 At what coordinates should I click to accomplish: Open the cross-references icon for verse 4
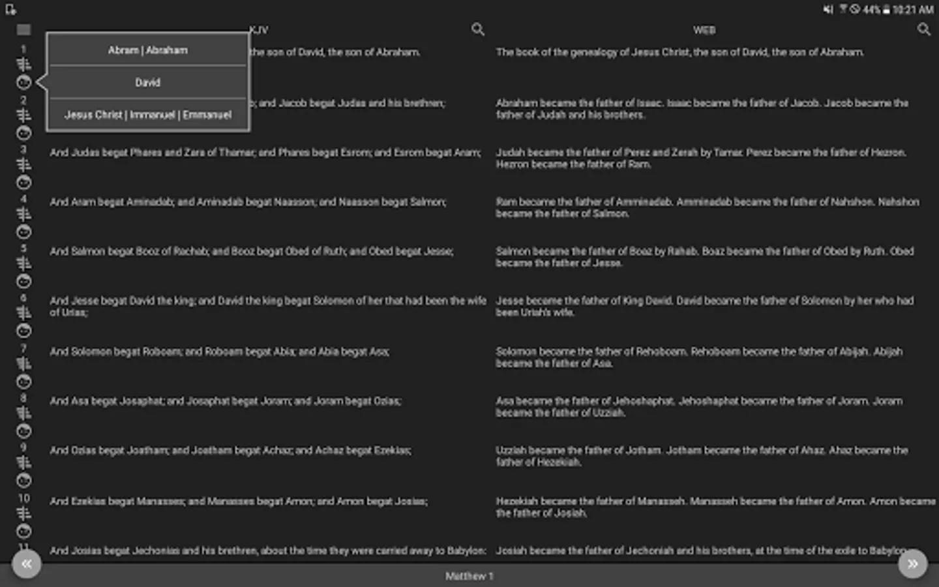point(23,215)
